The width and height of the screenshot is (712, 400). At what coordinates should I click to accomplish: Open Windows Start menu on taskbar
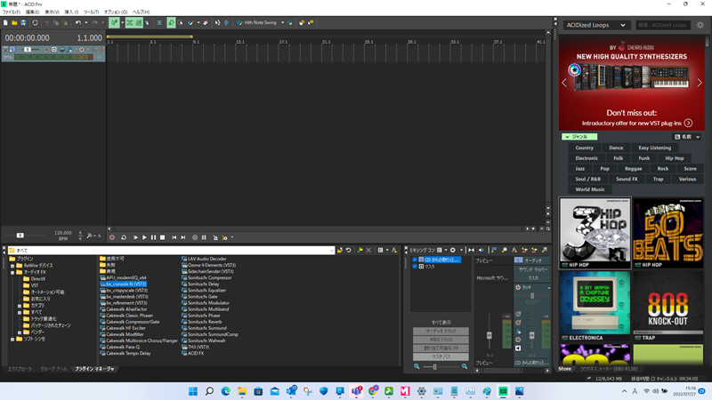coord(193,391)
